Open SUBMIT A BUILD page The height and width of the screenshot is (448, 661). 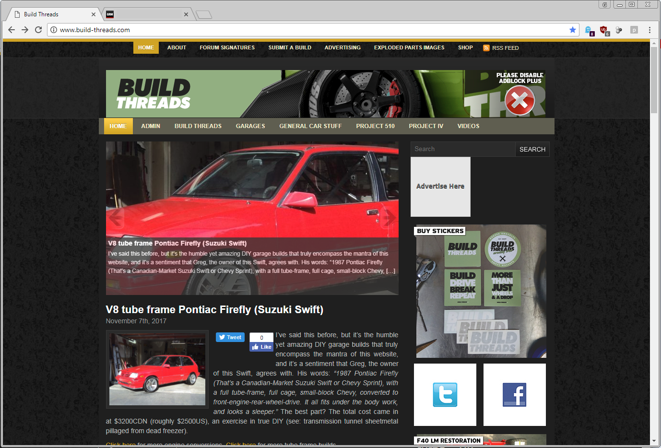pyautogui.click(x=290, y=47)
